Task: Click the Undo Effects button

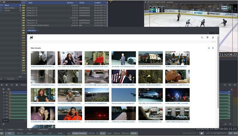Action: [x=43, y=130]
